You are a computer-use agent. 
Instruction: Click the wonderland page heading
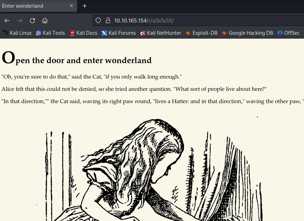[77, 58]
